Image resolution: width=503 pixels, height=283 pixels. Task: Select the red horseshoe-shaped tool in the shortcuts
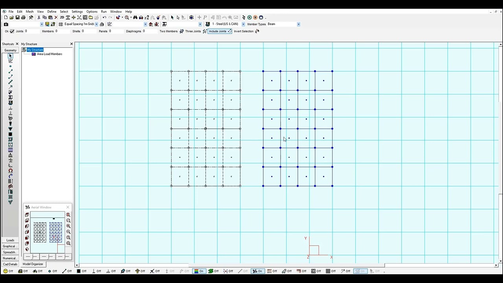10,171
